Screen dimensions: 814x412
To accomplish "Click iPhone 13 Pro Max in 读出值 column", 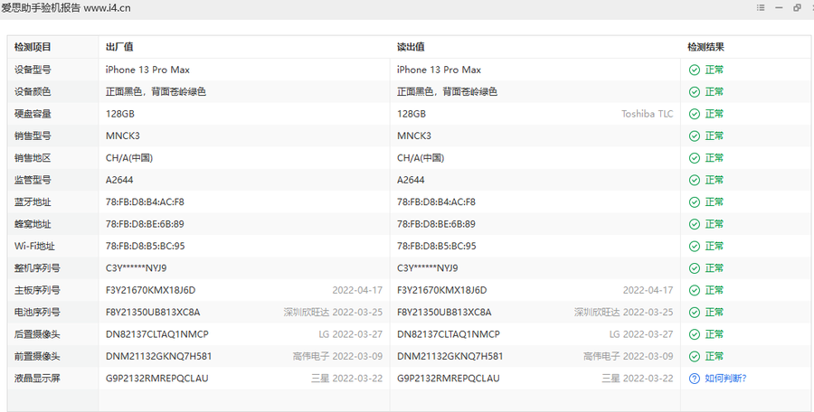I will tap(440, 70).
